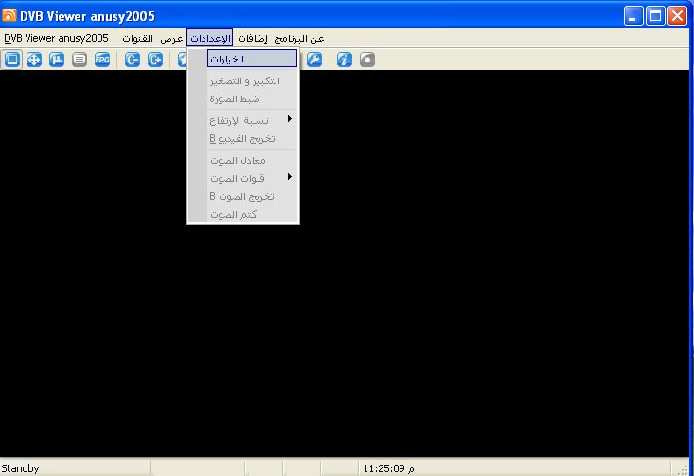This screenshot has height=476, width=694.
Task: Close the DVB Viewer window
Action: click(x=677, y=16)
